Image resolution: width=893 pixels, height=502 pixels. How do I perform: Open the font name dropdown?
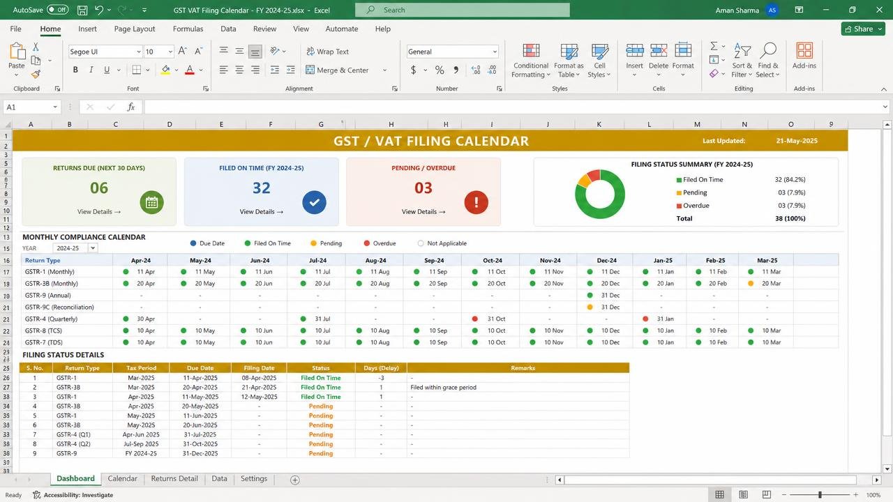(x=138, y=52)
